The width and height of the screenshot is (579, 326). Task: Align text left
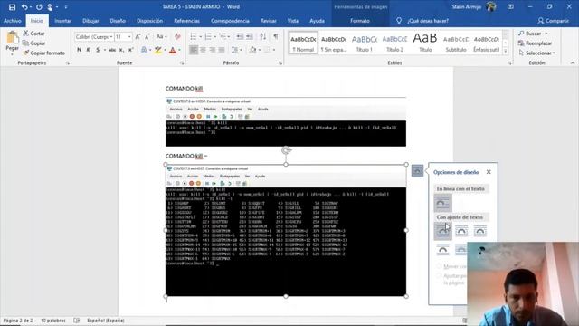click(193, 50)
